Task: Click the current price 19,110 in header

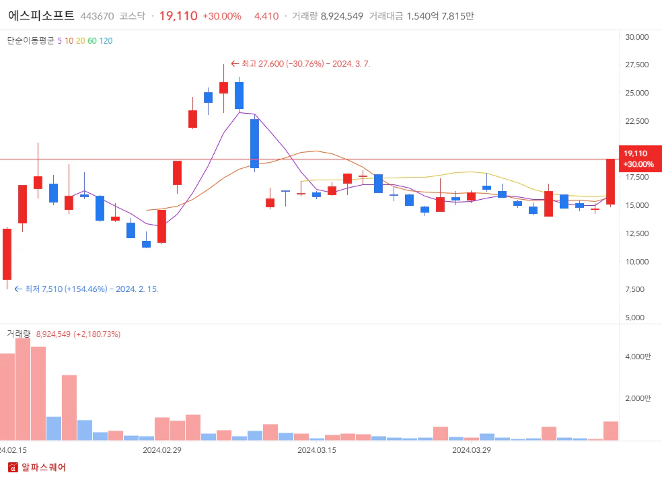Action: (x=178, y=15)
